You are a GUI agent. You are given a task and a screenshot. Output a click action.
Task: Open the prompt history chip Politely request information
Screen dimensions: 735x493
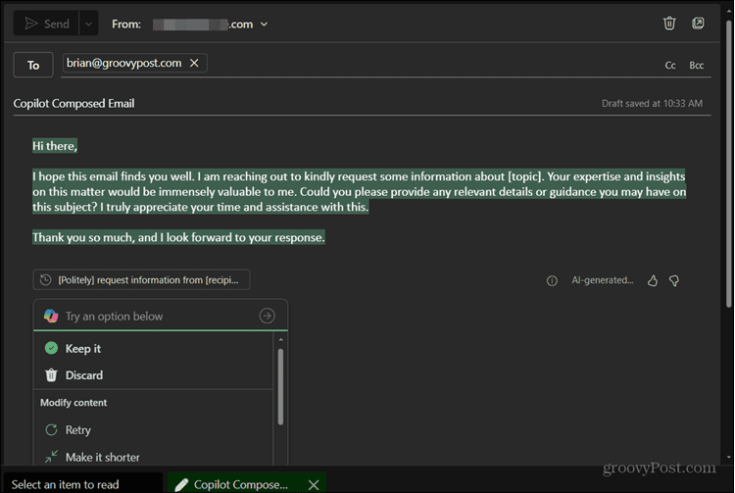[141, 279]
